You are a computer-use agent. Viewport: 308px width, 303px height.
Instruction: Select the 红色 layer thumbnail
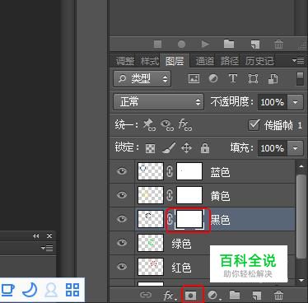point(151,267)
